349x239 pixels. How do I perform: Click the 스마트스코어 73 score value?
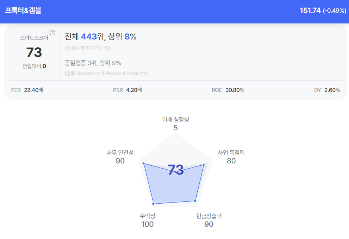tap(34, 52)
